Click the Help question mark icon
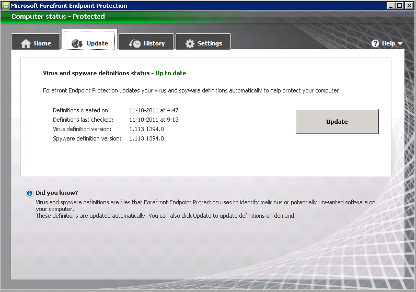 point(375,43)
